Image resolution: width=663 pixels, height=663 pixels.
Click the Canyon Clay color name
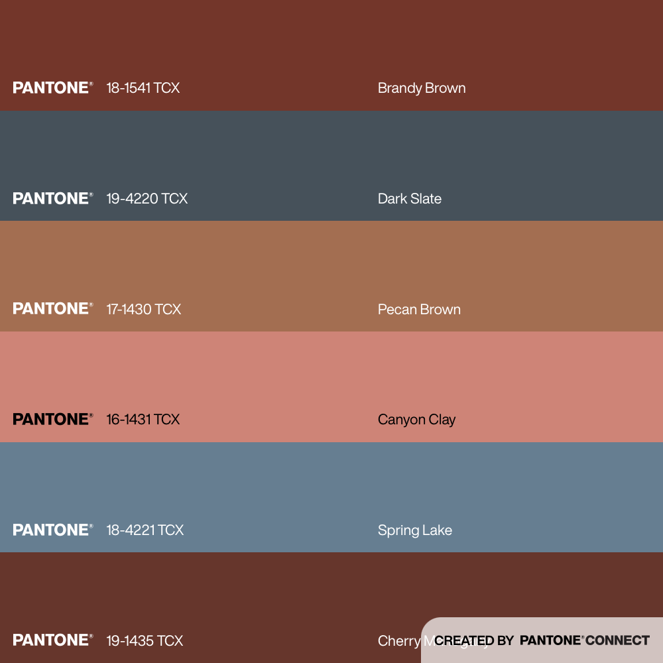(416, 420)
